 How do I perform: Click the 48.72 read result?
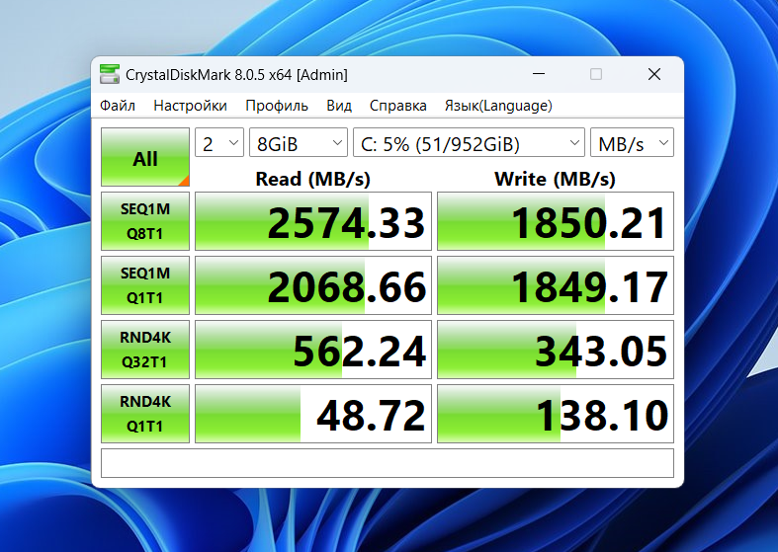[x=313, y=413]
